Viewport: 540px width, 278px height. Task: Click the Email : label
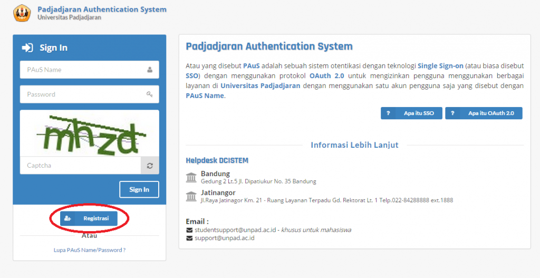point(197,222)
